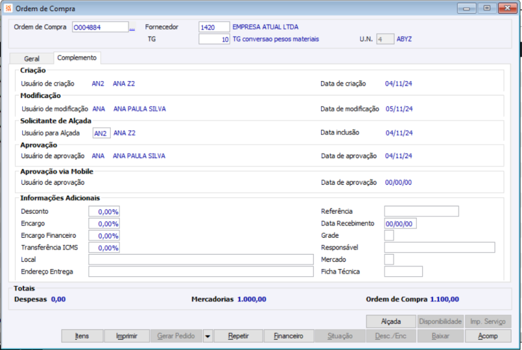The width and height of the screenshot is (522, 350).
Task: Click the Ordem de Compra total 1.100,00
Action: [x=444, y=299]
